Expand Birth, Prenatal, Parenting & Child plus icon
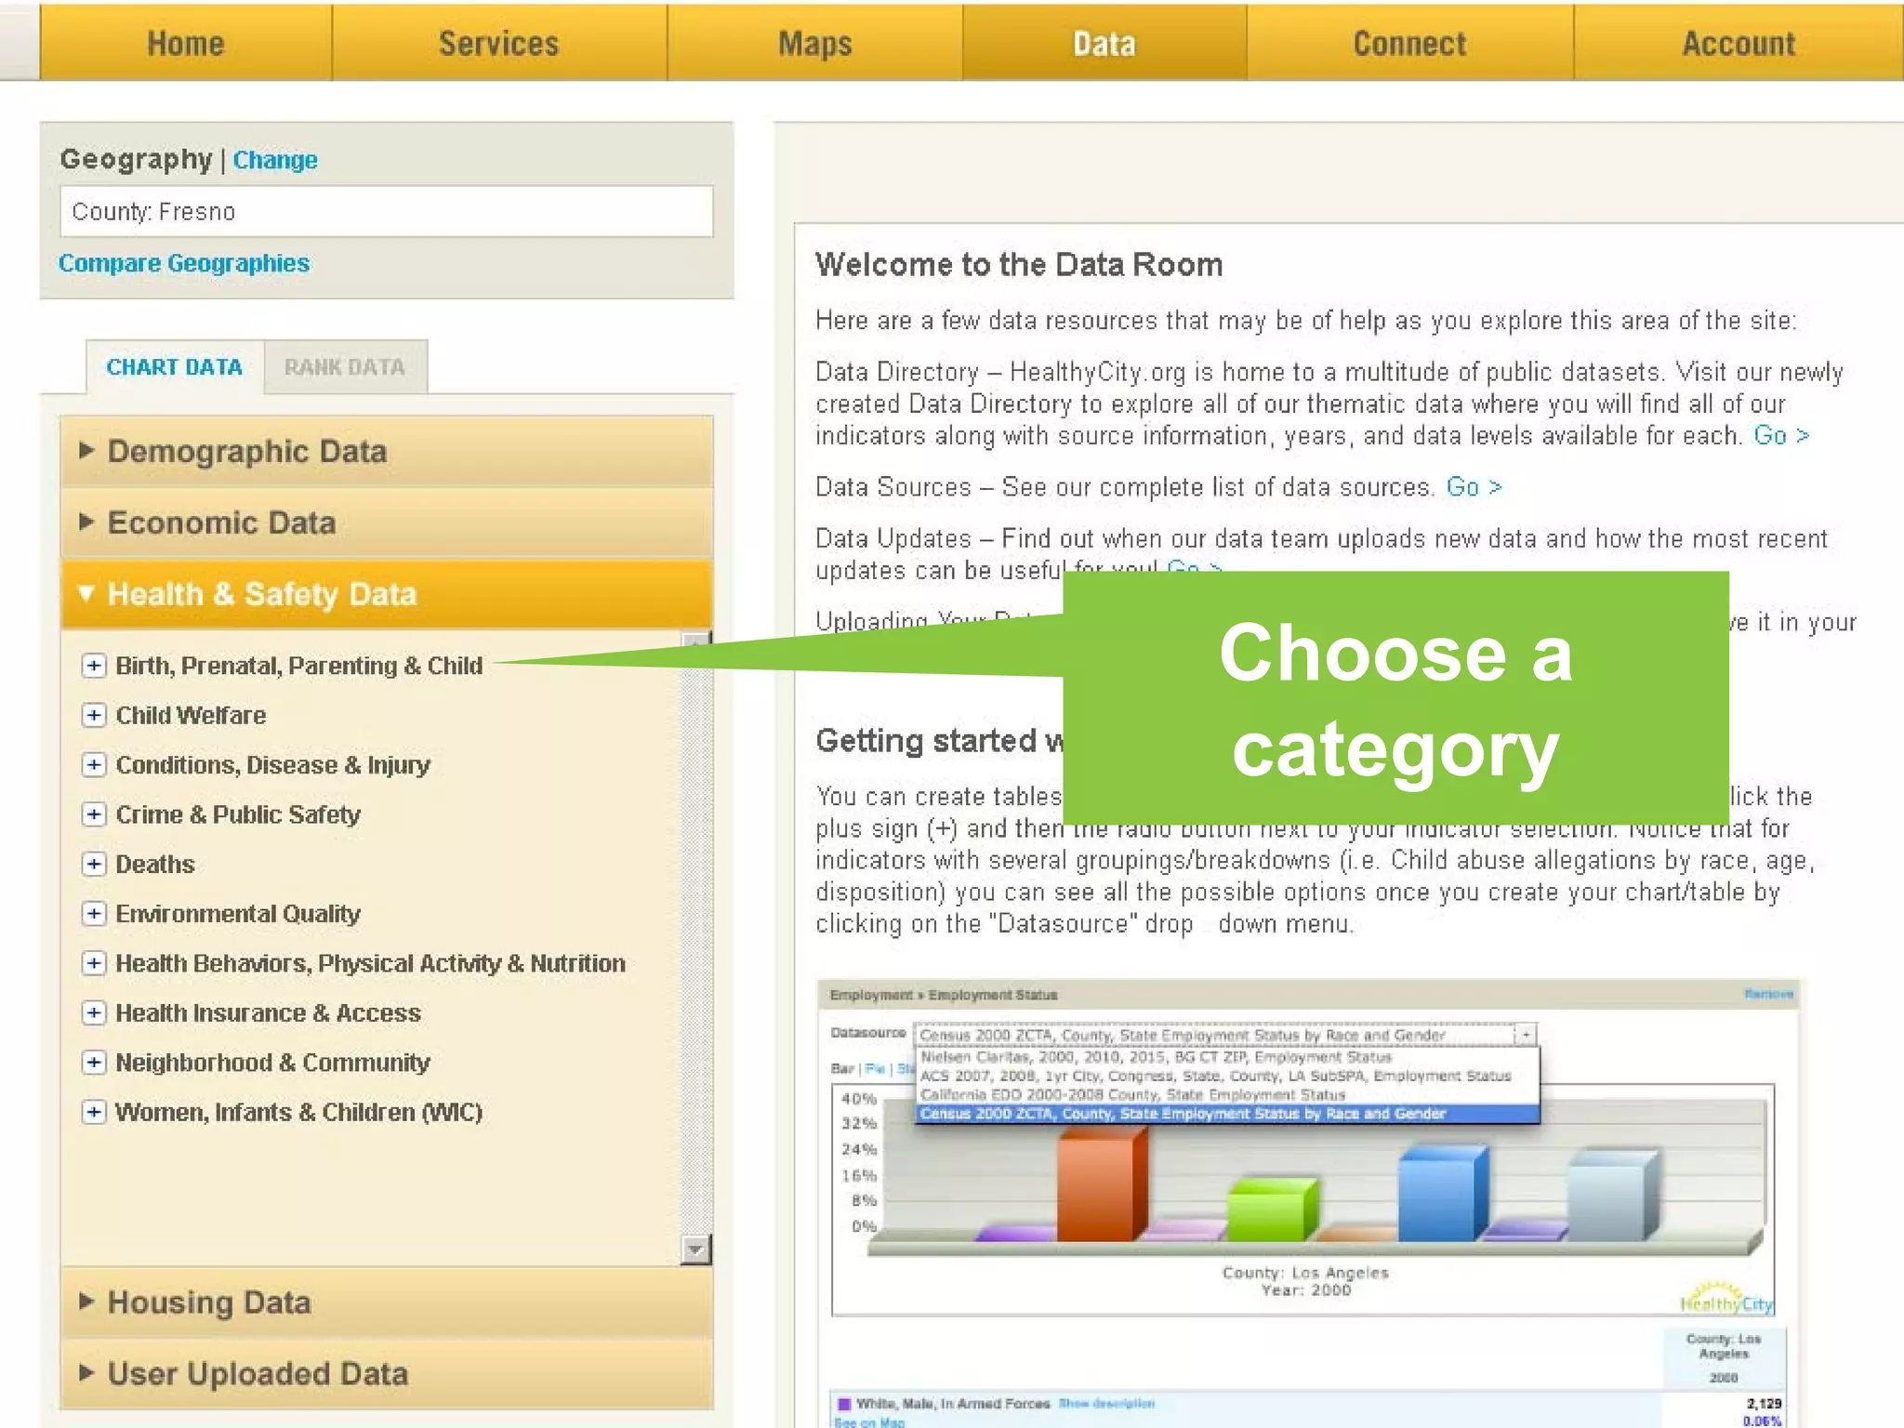Screen dimensions: 1904x1428 pos(93,666)
